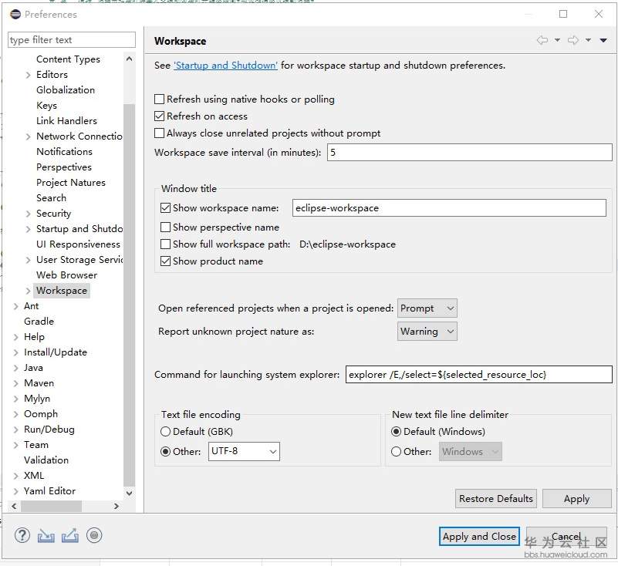This screenshot has height=566, width=618.
Task: Open the Gradle preference page
Action: click(x=39, y=322)
